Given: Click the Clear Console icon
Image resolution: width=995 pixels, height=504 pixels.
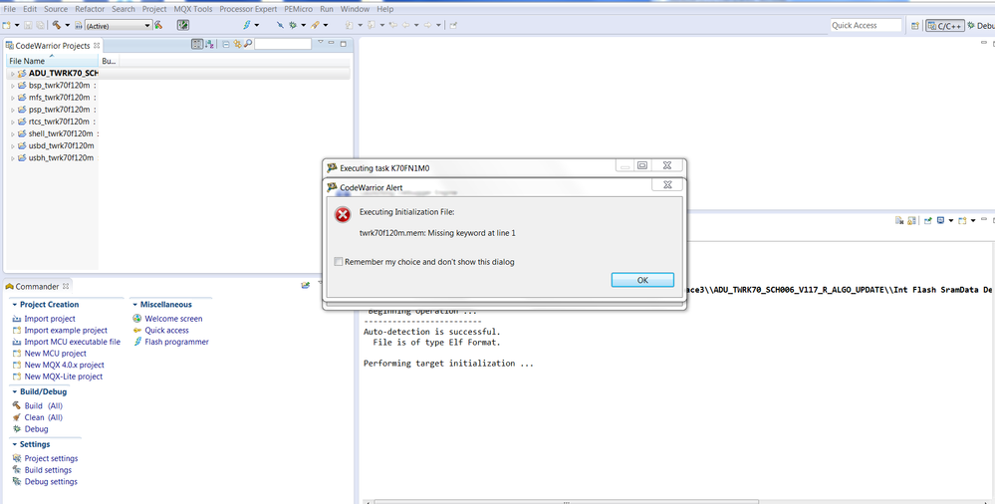Looking at the screenshot, I should pos(898,220).
